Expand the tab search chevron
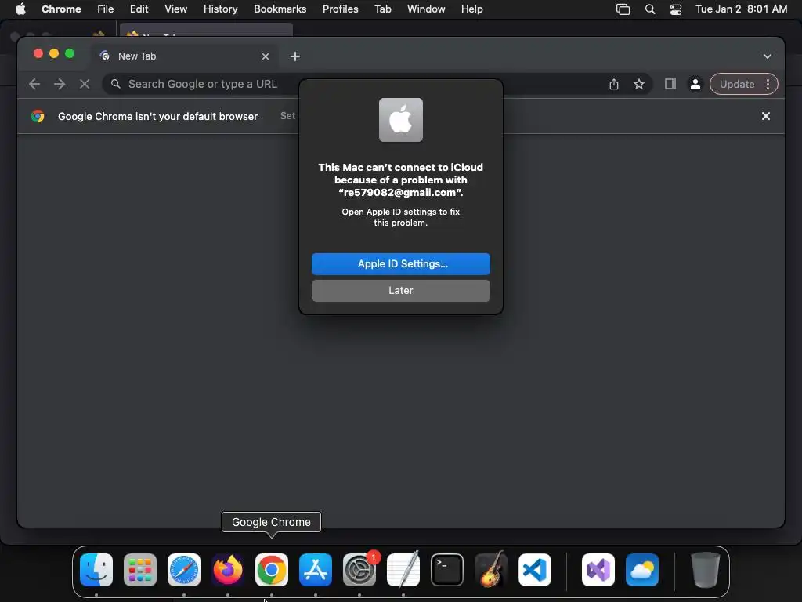 pos(768,56)
